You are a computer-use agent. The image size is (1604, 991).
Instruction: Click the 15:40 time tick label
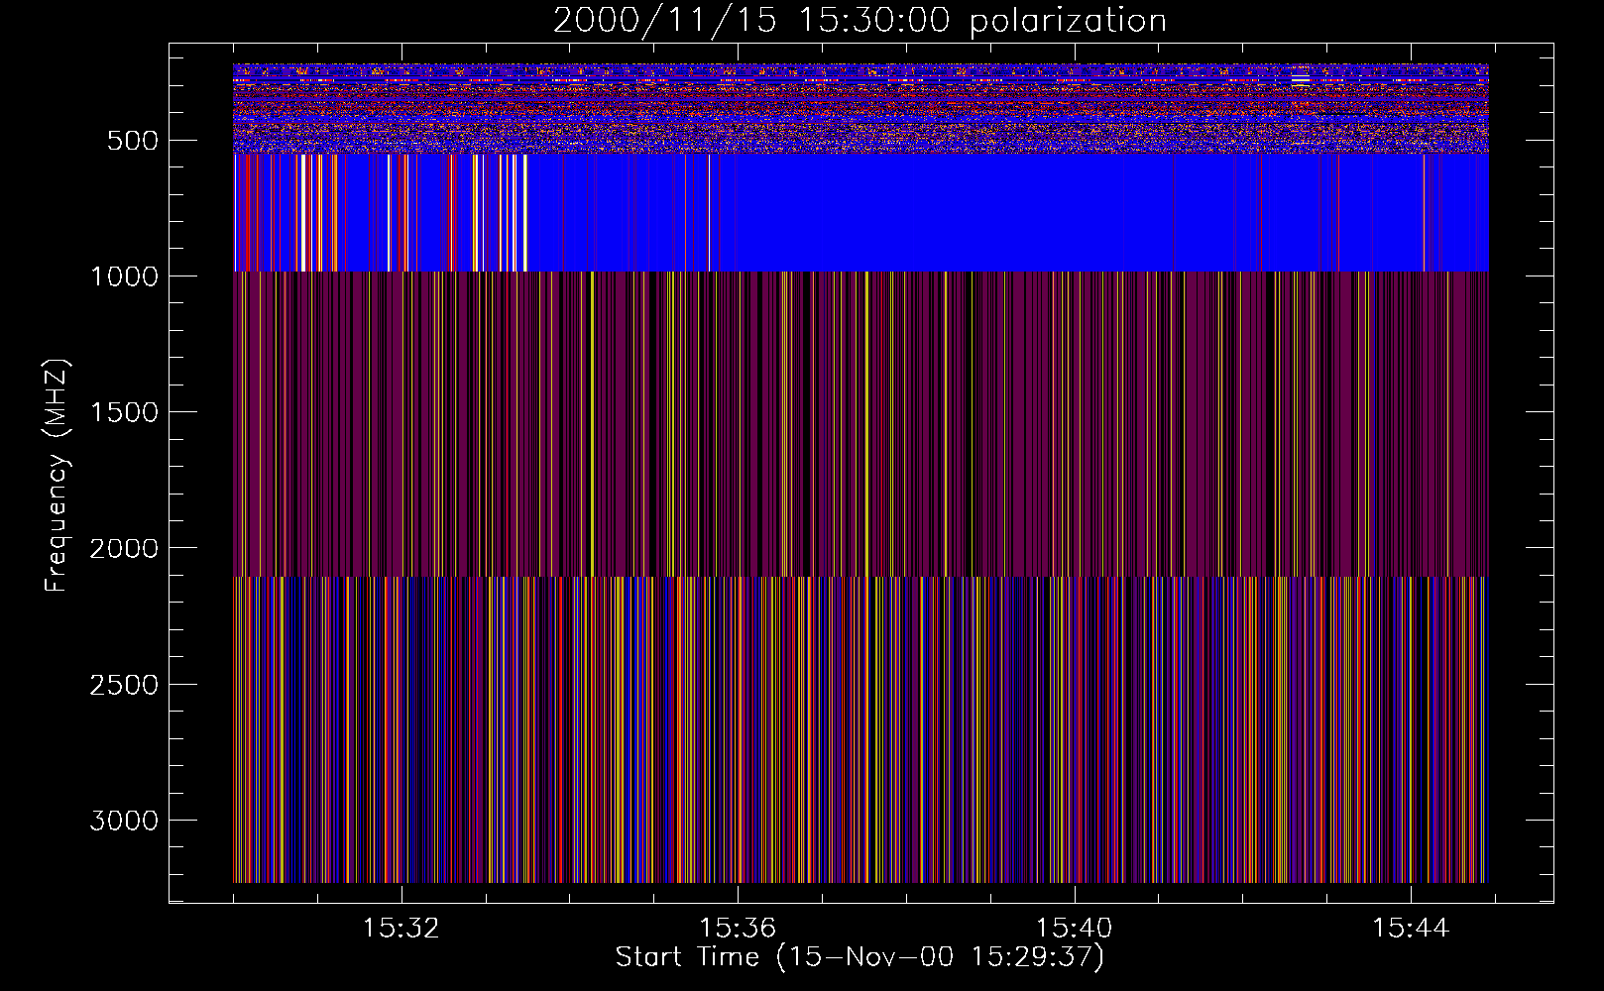coord(1074,929)
